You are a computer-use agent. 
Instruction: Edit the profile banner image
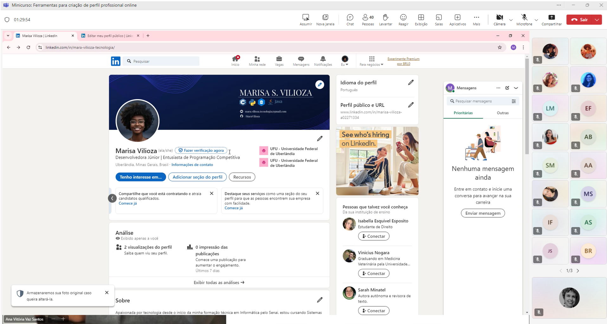tap(320, 85)
